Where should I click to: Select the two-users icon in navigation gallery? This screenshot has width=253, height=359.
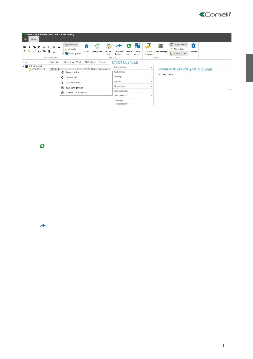(x=54, y=47)
